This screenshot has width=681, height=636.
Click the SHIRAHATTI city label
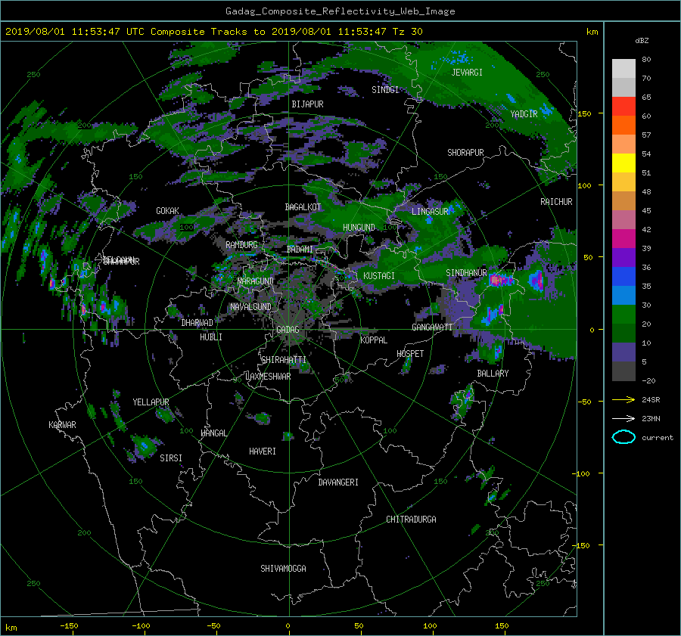click(x=284, y=360)
